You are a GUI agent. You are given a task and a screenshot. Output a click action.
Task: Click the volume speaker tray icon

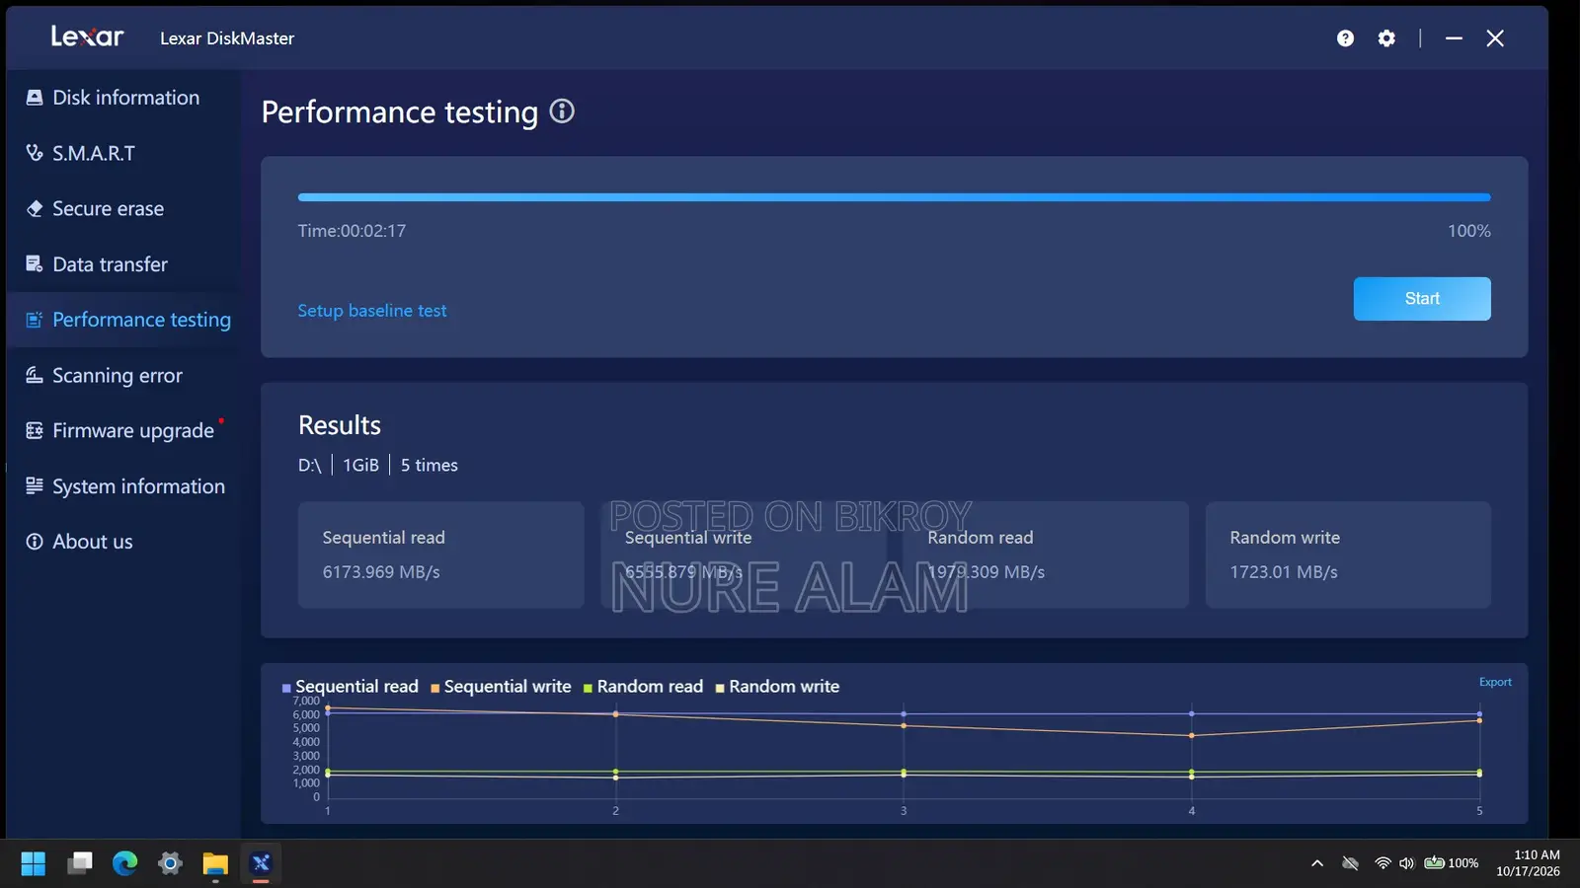click(x=1406, y=863)
